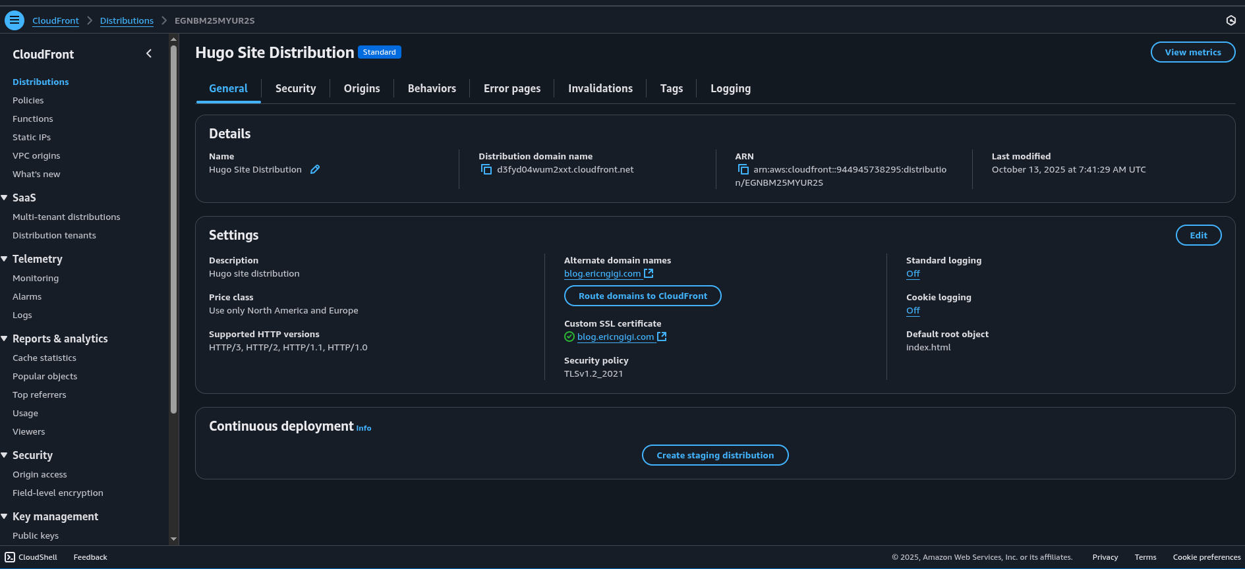Open external link icon beside alternate domain name
1245x569 pixels.
click(649, 273)
